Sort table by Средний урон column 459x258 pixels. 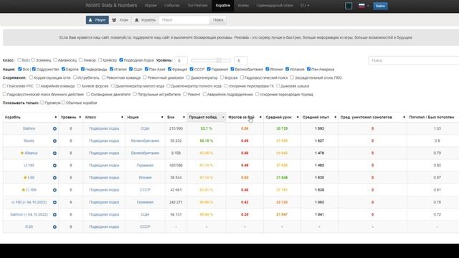[282, 118]
